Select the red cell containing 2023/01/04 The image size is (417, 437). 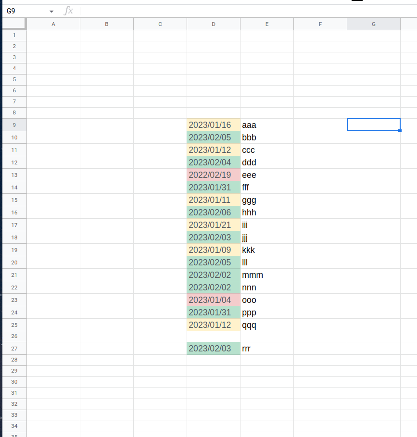tap(213, 300)
